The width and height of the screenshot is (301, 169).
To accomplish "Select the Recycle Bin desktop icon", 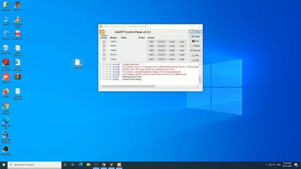I will point(6,49).
